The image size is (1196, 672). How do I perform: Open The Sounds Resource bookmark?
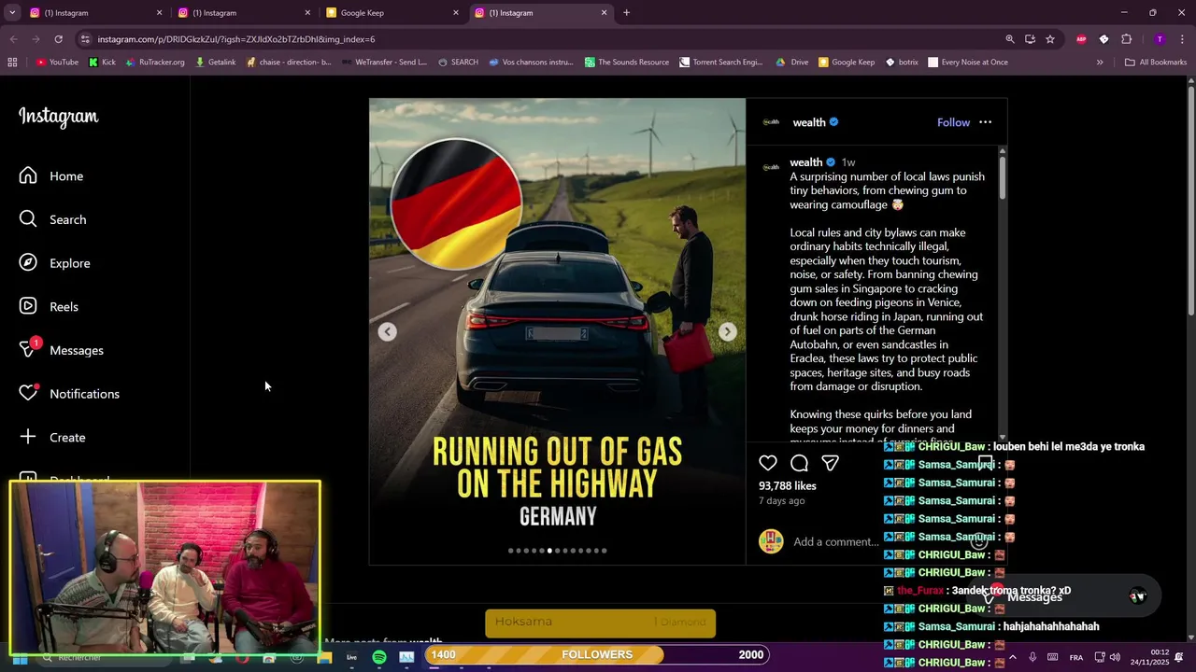click(627, 63)
